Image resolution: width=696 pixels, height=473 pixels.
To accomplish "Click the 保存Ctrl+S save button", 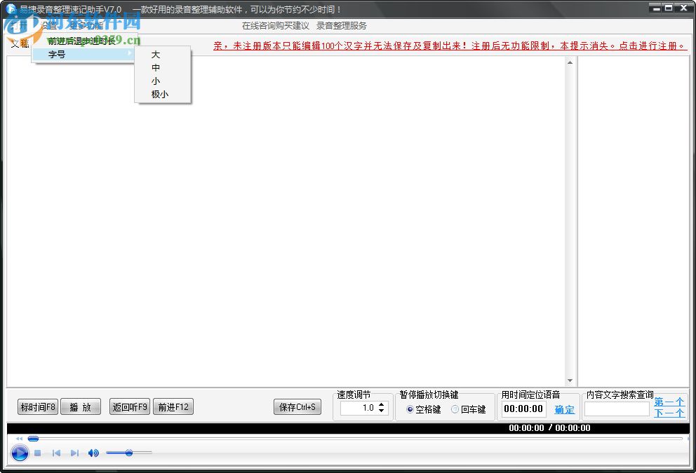I will (x=297, y=406).
